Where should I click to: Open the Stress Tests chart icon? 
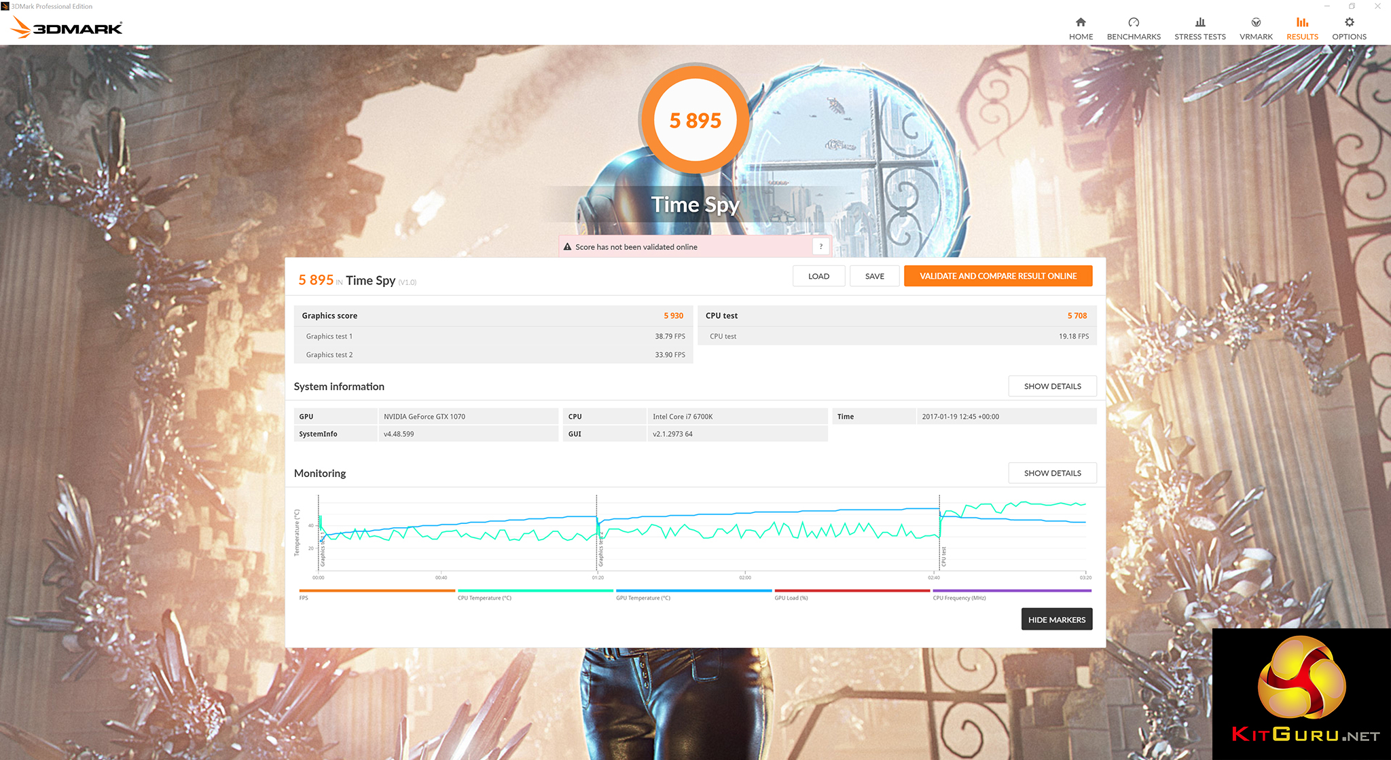(1200, 22)
